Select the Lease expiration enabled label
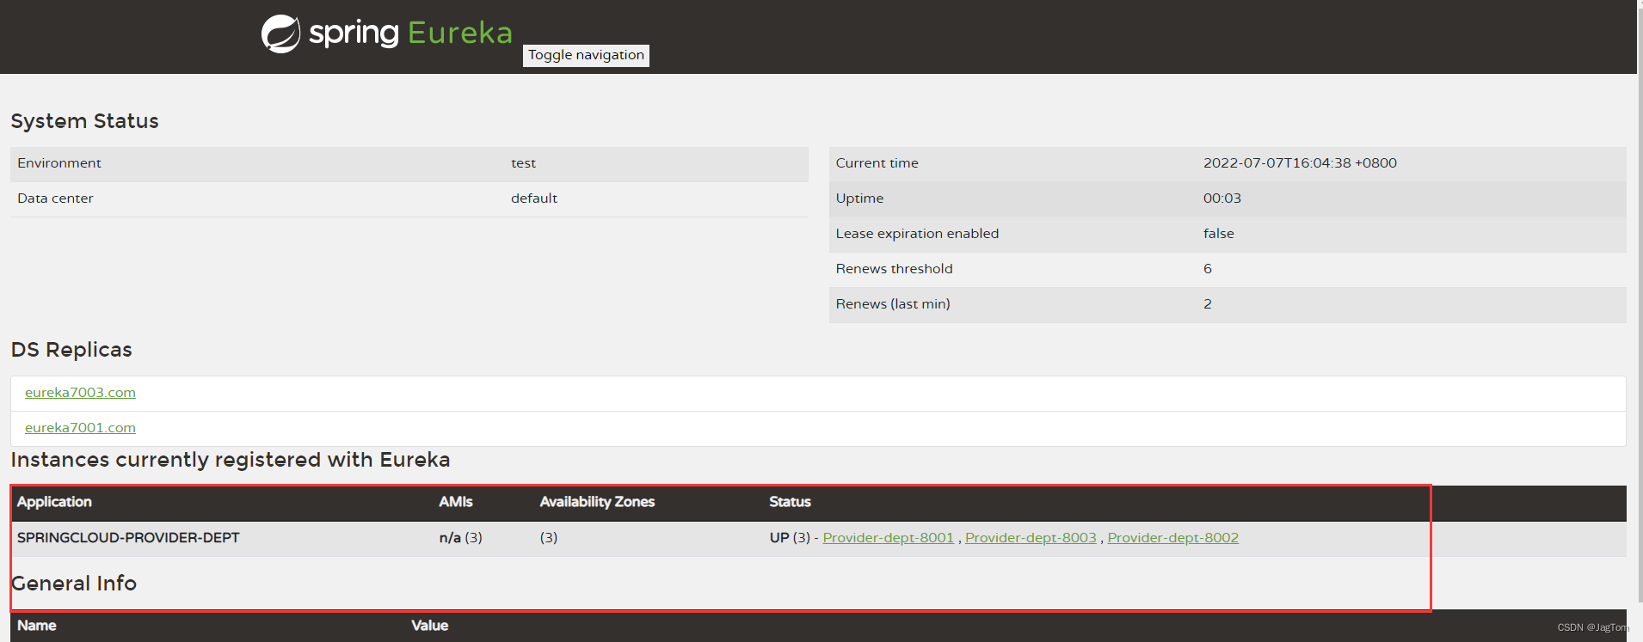Image resolution: width=1643 pixels, height=642 pixels. point(917,234)
